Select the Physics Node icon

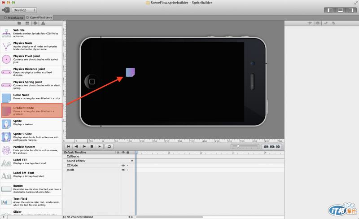click(6, 46)
